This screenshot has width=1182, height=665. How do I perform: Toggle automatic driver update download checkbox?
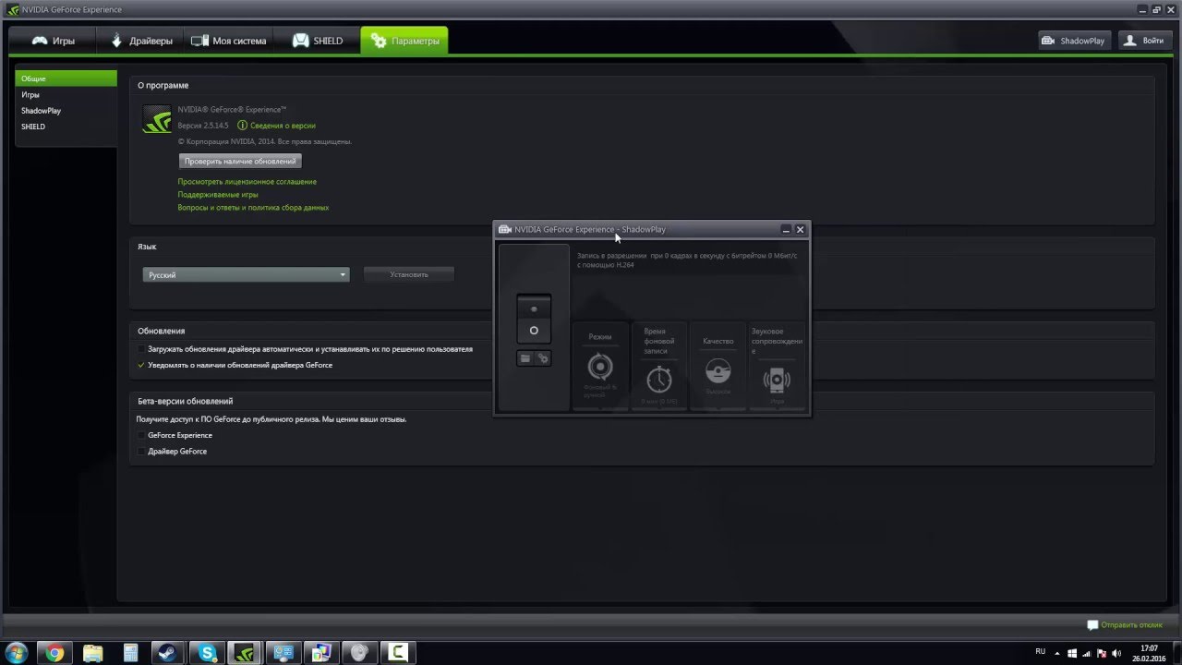(x=141, y=350)
